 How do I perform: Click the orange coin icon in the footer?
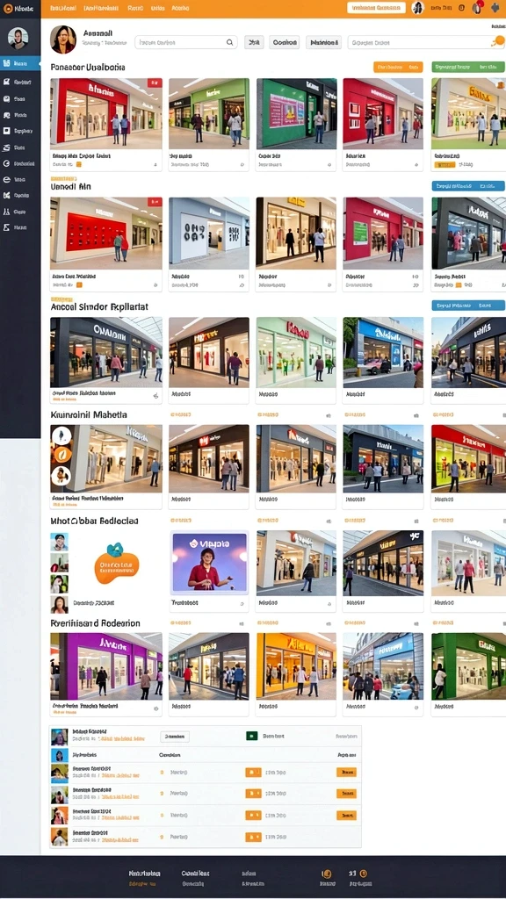[327, 874]
